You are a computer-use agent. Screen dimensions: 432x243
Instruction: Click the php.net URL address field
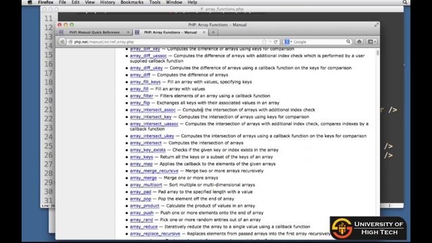pos(165,42)
